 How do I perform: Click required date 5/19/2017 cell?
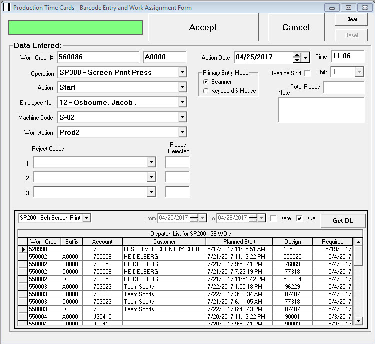point(333,249)
